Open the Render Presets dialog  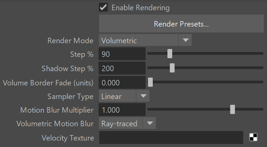(181, 23)
